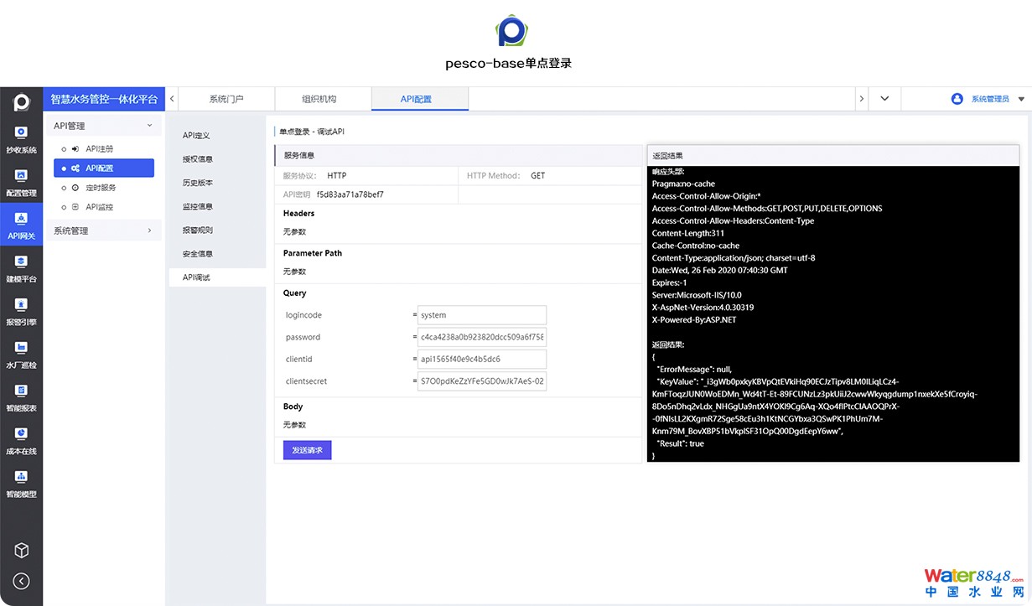Open the 智能报表 sidebar icon
This screenshot has height=606, width=1032.
click(x=21, y=396)
